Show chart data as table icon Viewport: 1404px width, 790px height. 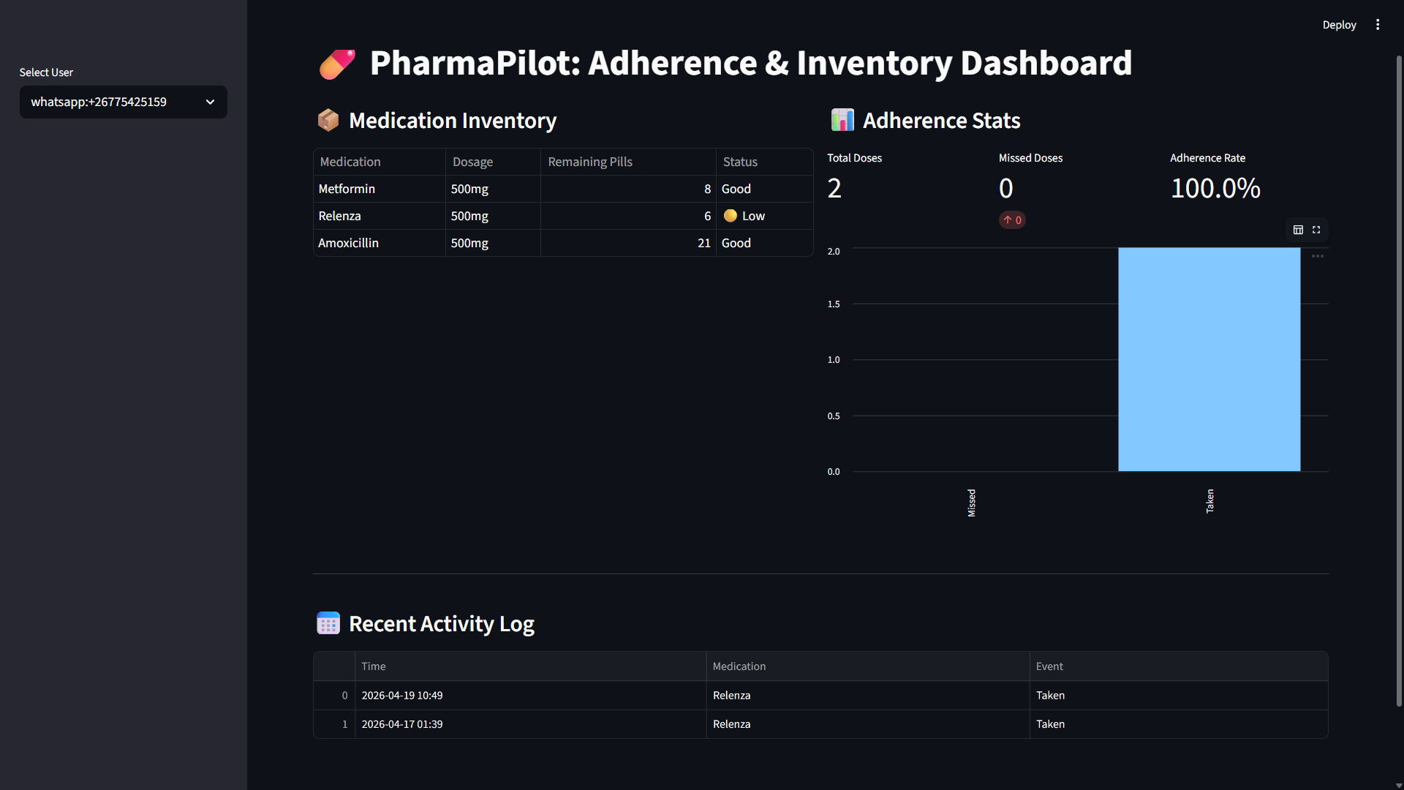(x=1298, y=230)
